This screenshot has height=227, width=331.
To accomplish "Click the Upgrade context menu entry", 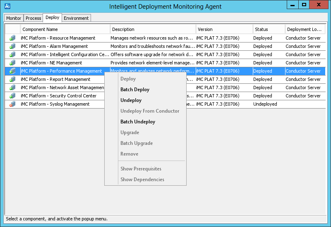I will point(130,132).
